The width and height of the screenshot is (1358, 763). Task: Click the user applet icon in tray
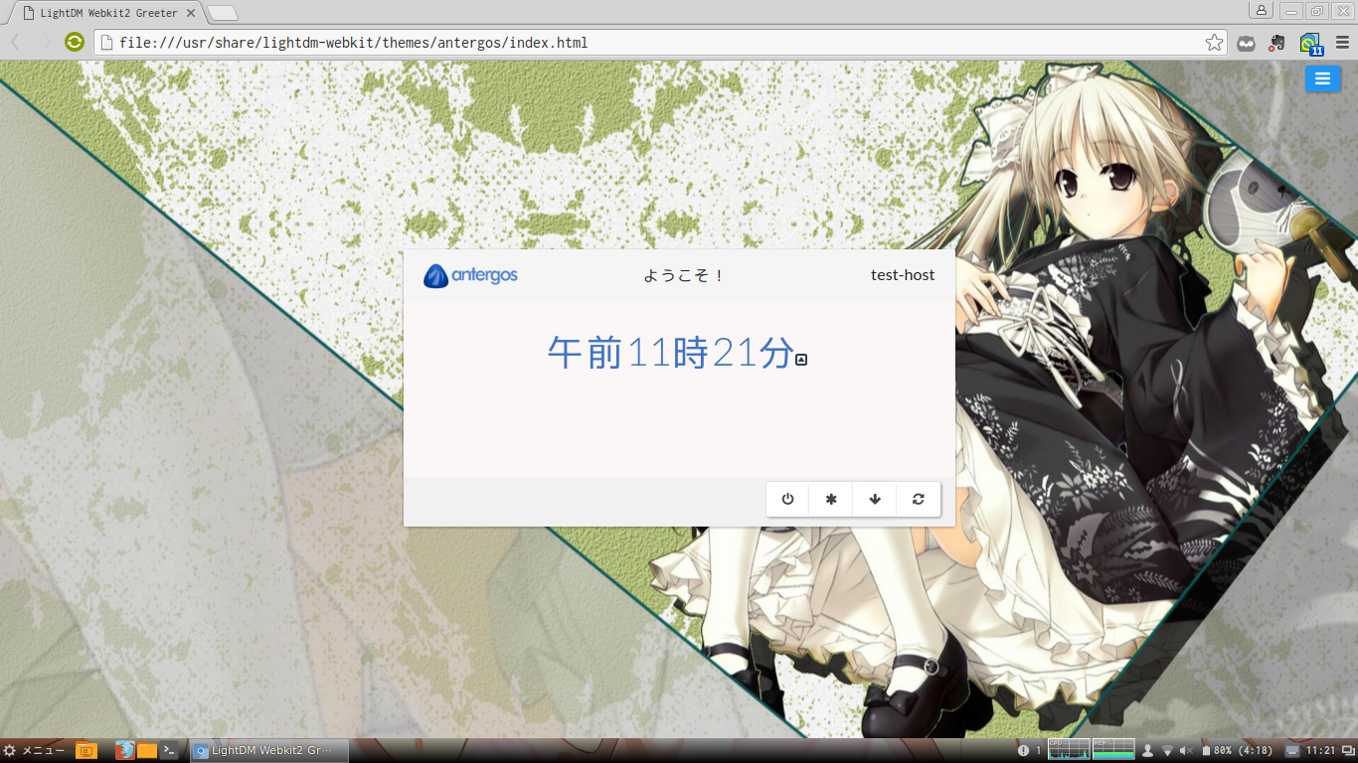(x=1148, y=750)
